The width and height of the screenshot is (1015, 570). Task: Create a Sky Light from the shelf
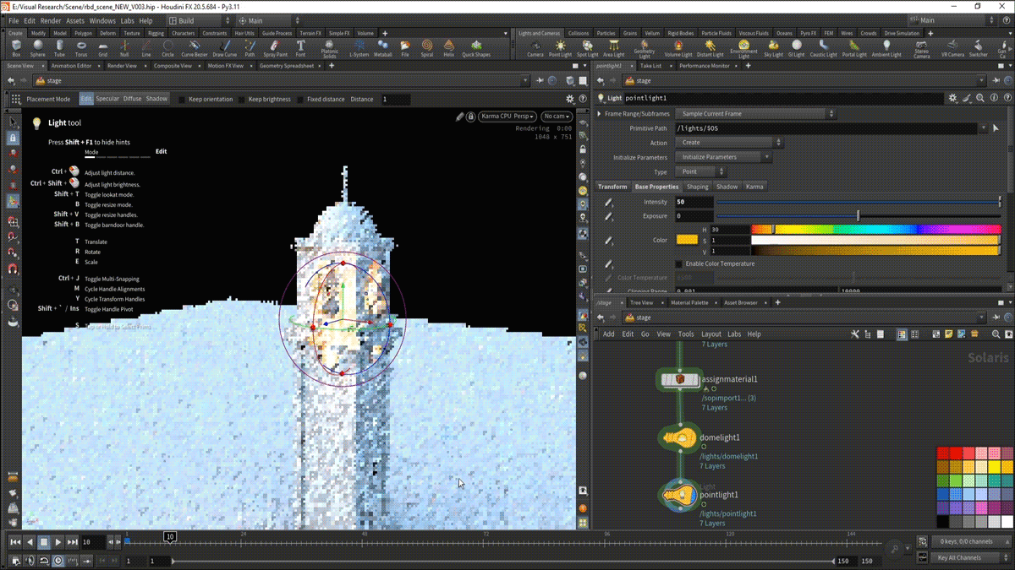pyautogui.click(x=774, y=47)
